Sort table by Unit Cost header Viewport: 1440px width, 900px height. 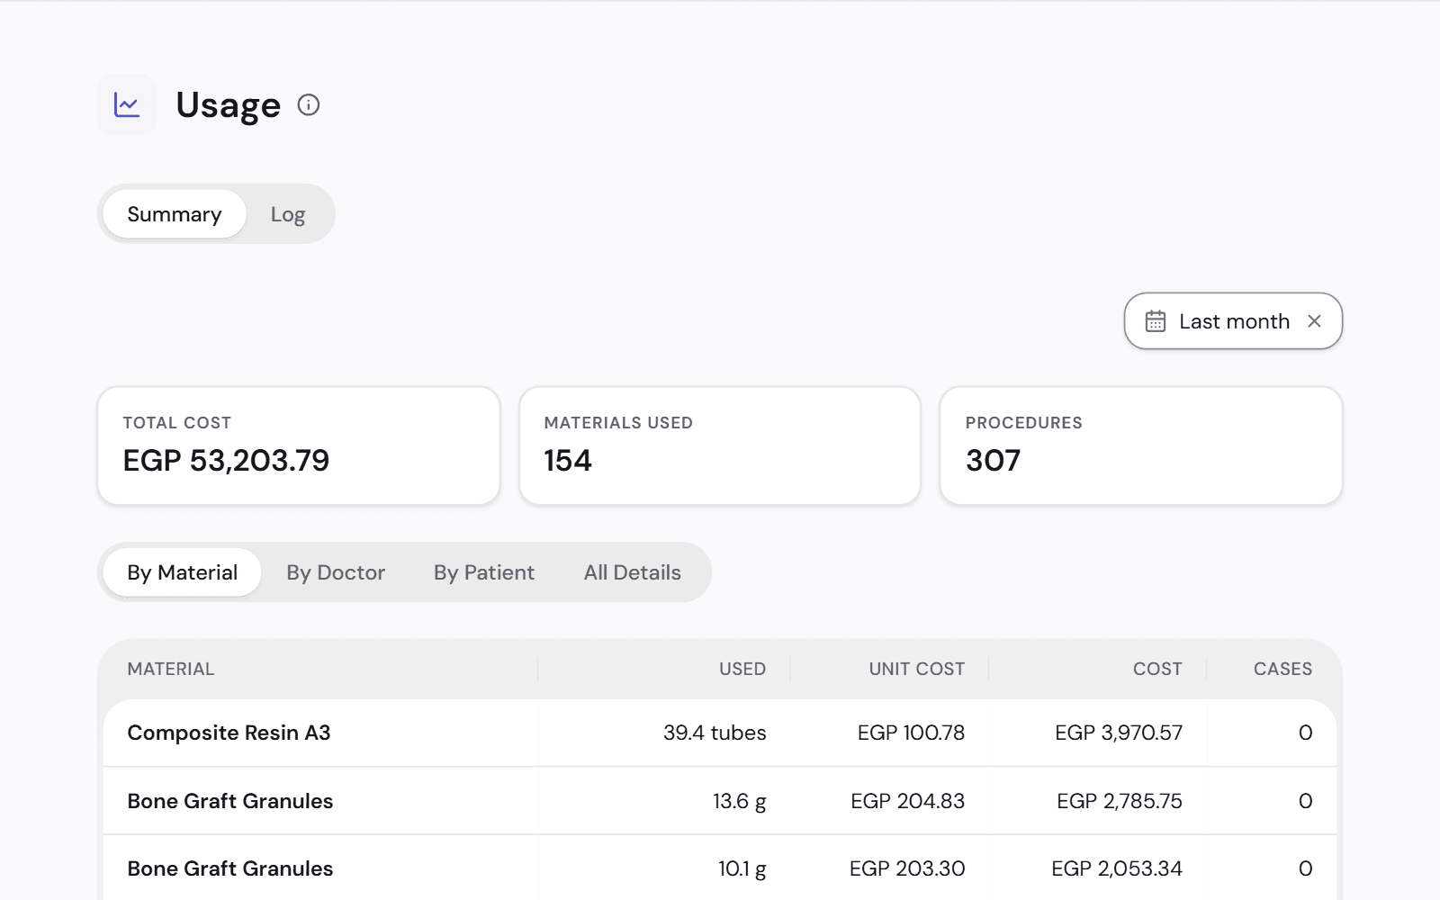[x=917, y=669]
